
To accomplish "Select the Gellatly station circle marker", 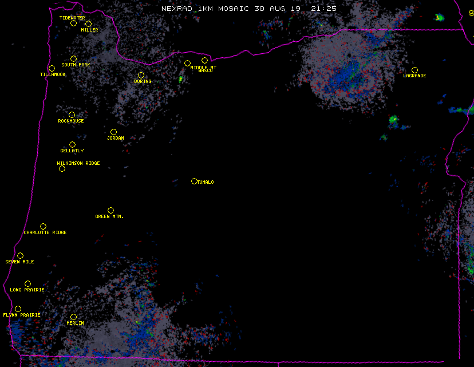I will point(72,144).
